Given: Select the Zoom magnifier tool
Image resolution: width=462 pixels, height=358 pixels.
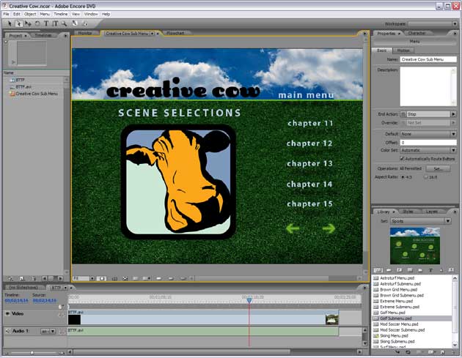Looking at the screenshot, I should 64,23.
